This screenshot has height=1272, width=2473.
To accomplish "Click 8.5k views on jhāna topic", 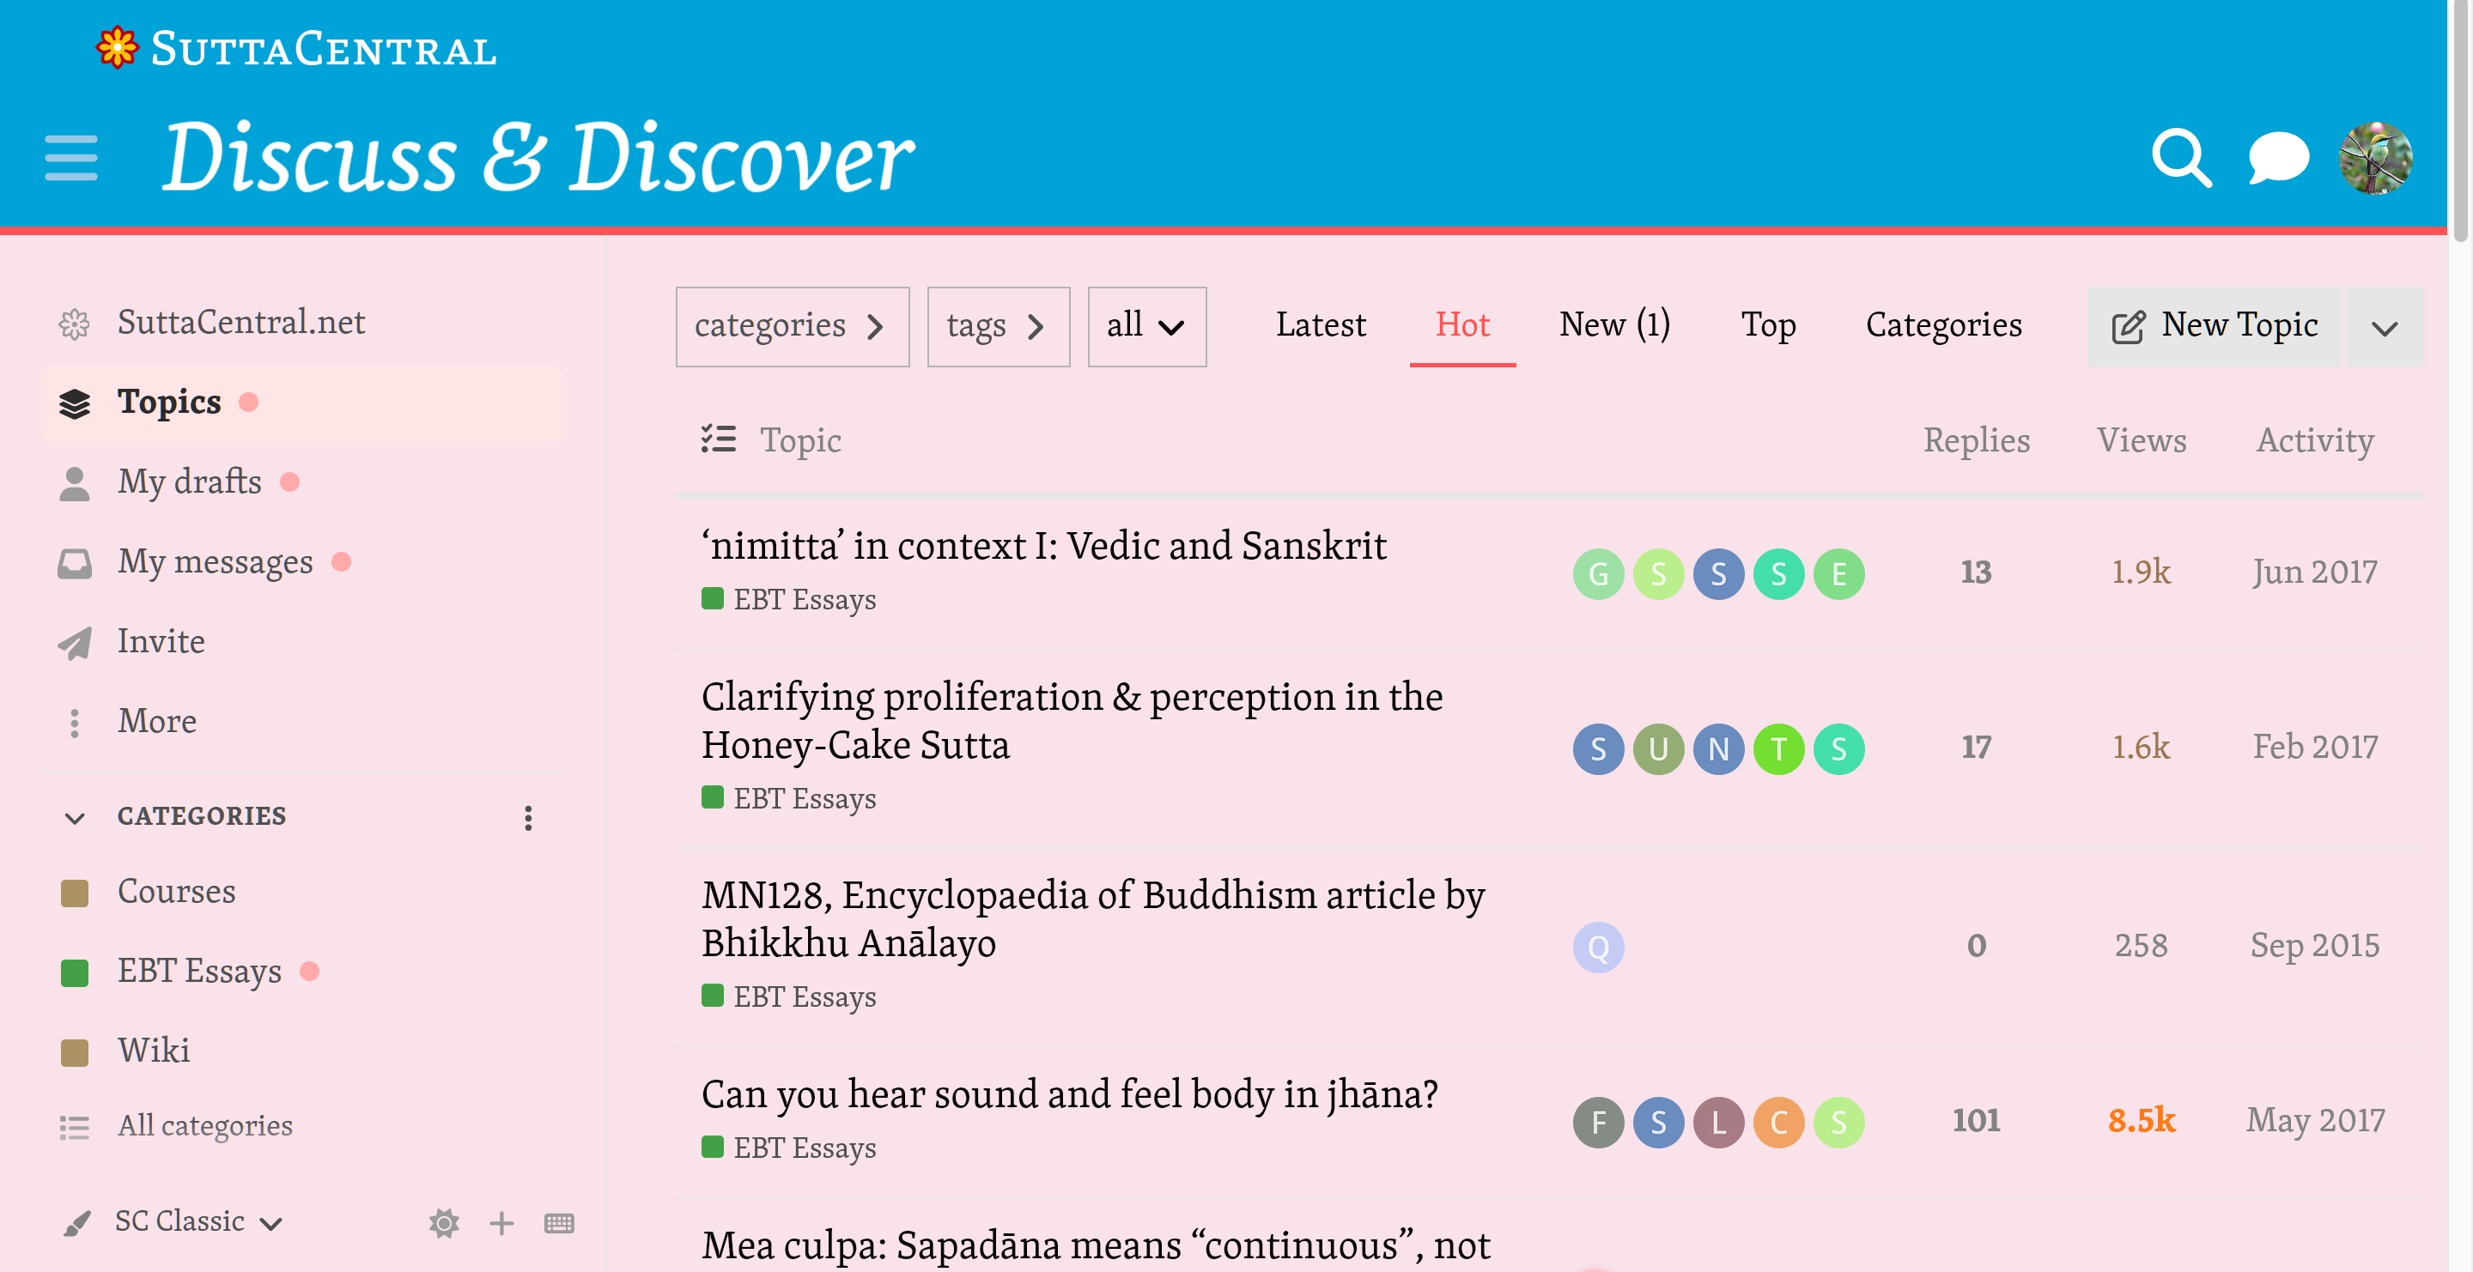I will tap(2141, 1120).
